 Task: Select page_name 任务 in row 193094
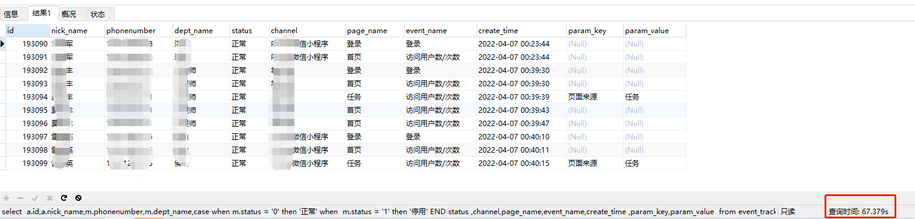pyautogui.click(x=375, y=97)
